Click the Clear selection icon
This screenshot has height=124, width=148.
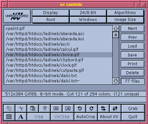(45, 108)
